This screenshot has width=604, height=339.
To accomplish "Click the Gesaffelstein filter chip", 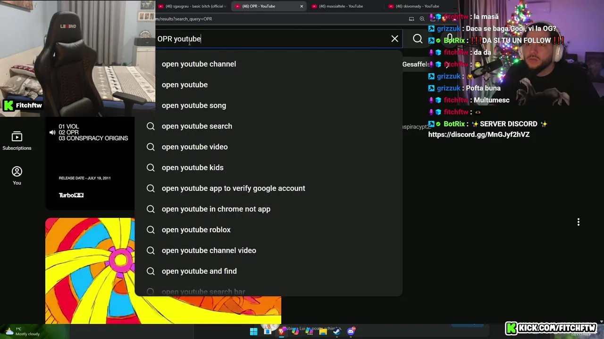I will (416, 64).
